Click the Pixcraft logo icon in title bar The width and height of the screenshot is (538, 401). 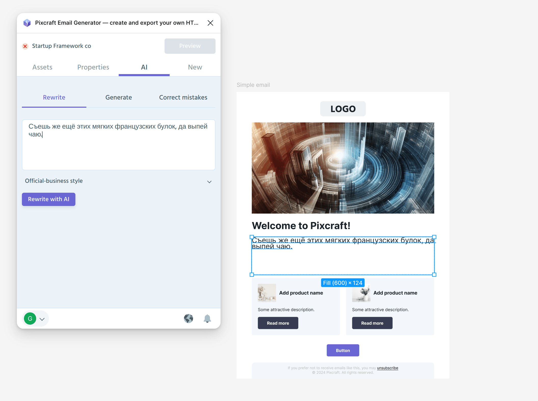point(28,23)
